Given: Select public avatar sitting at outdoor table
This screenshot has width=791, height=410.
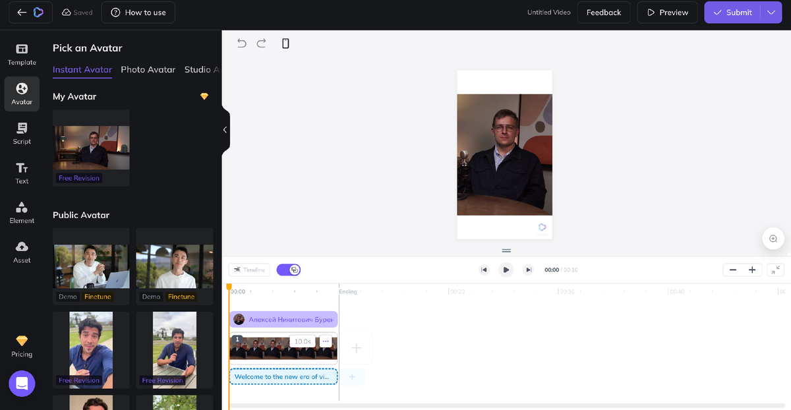Looking at the screenshot, I should pyautogui.click(x=175, y=350).
